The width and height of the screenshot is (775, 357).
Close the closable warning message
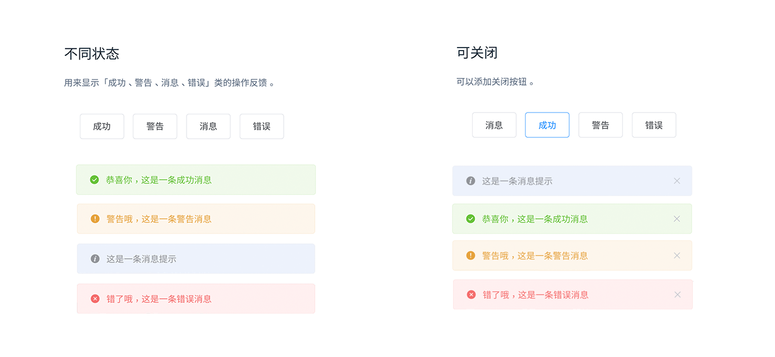[677, 256]
